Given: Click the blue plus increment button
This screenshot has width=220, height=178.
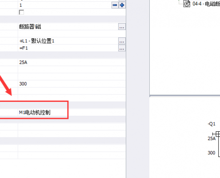Looking at the screenshot, I should pyautogui.click(x=122, y=5).
